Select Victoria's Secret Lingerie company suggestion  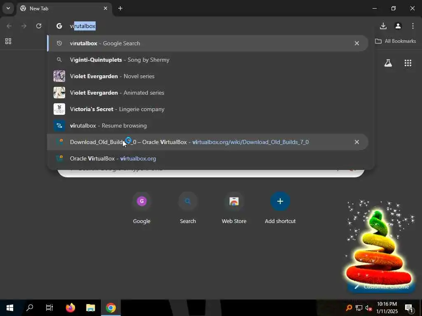pyautogui.click(x=208, y=109)
